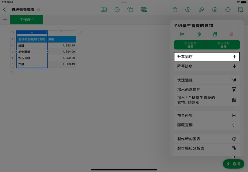Switch to 工作表 1 sheet tab
The image size is (248, 172).
[27, 20]
